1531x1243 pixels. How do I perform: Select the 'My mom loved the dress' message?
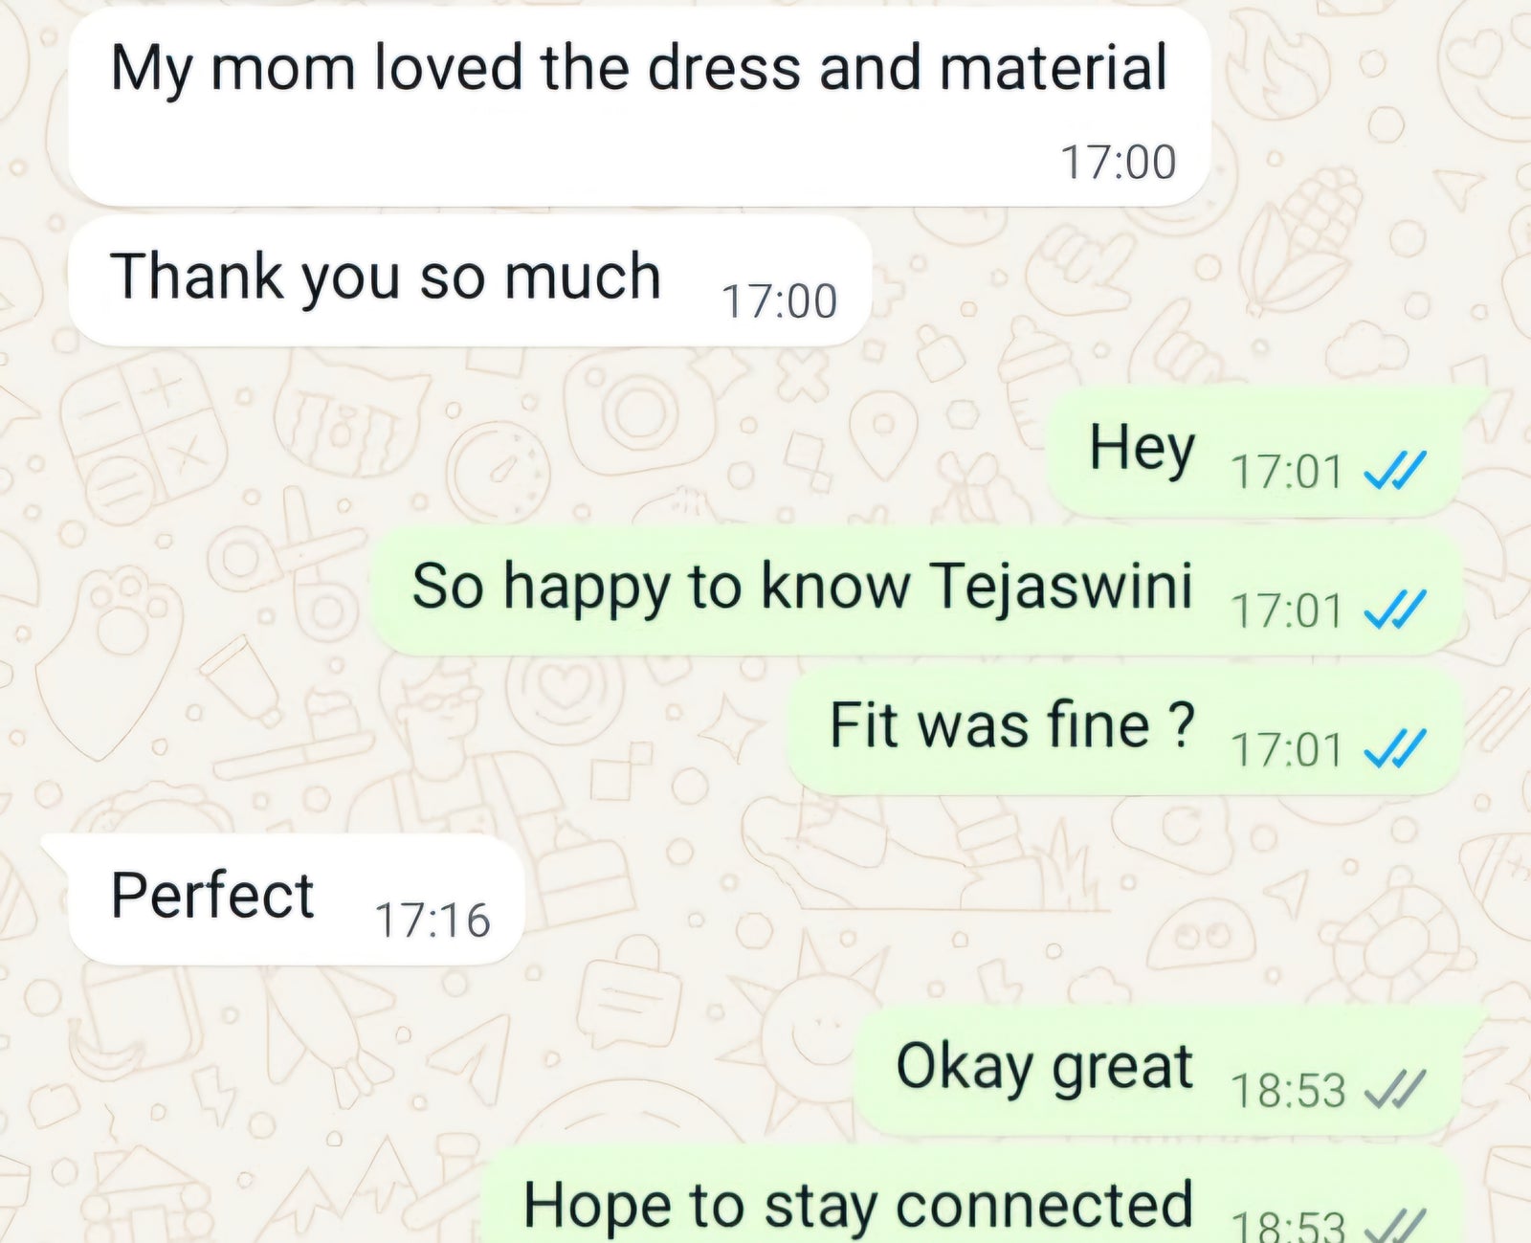(639, 106)
